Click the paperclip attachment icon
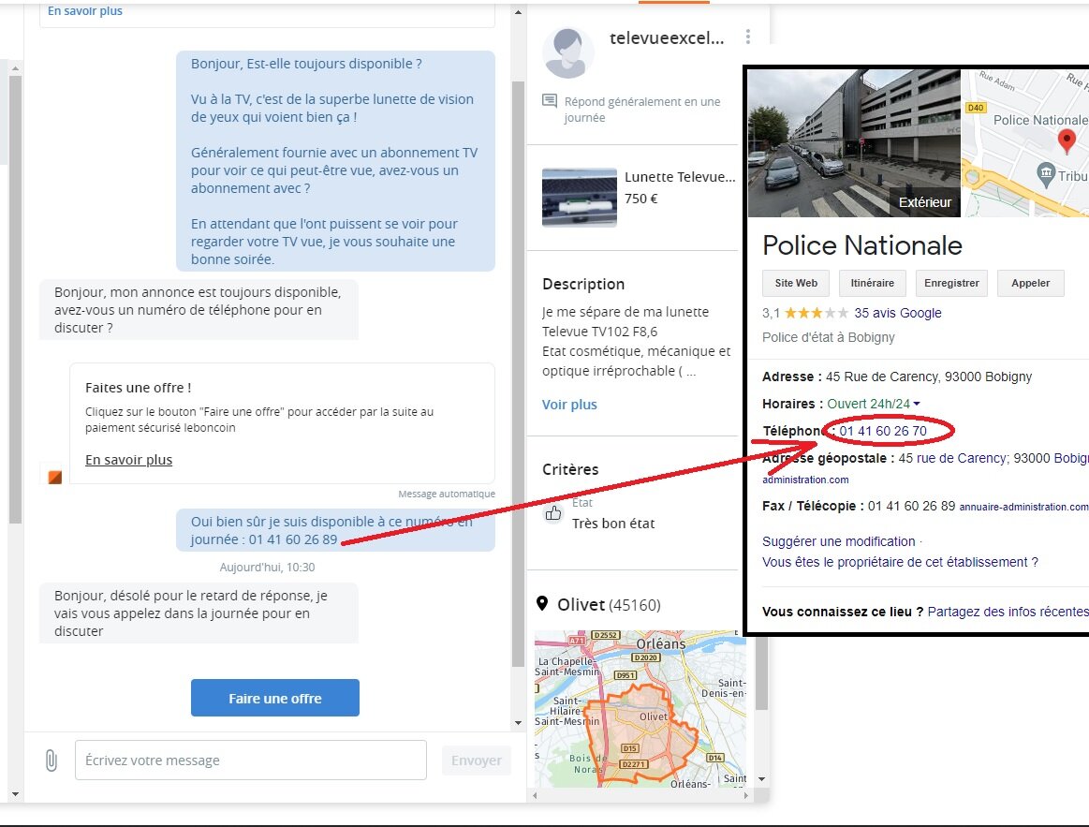Screen dimensions: 1089x827 coord(52,761)
